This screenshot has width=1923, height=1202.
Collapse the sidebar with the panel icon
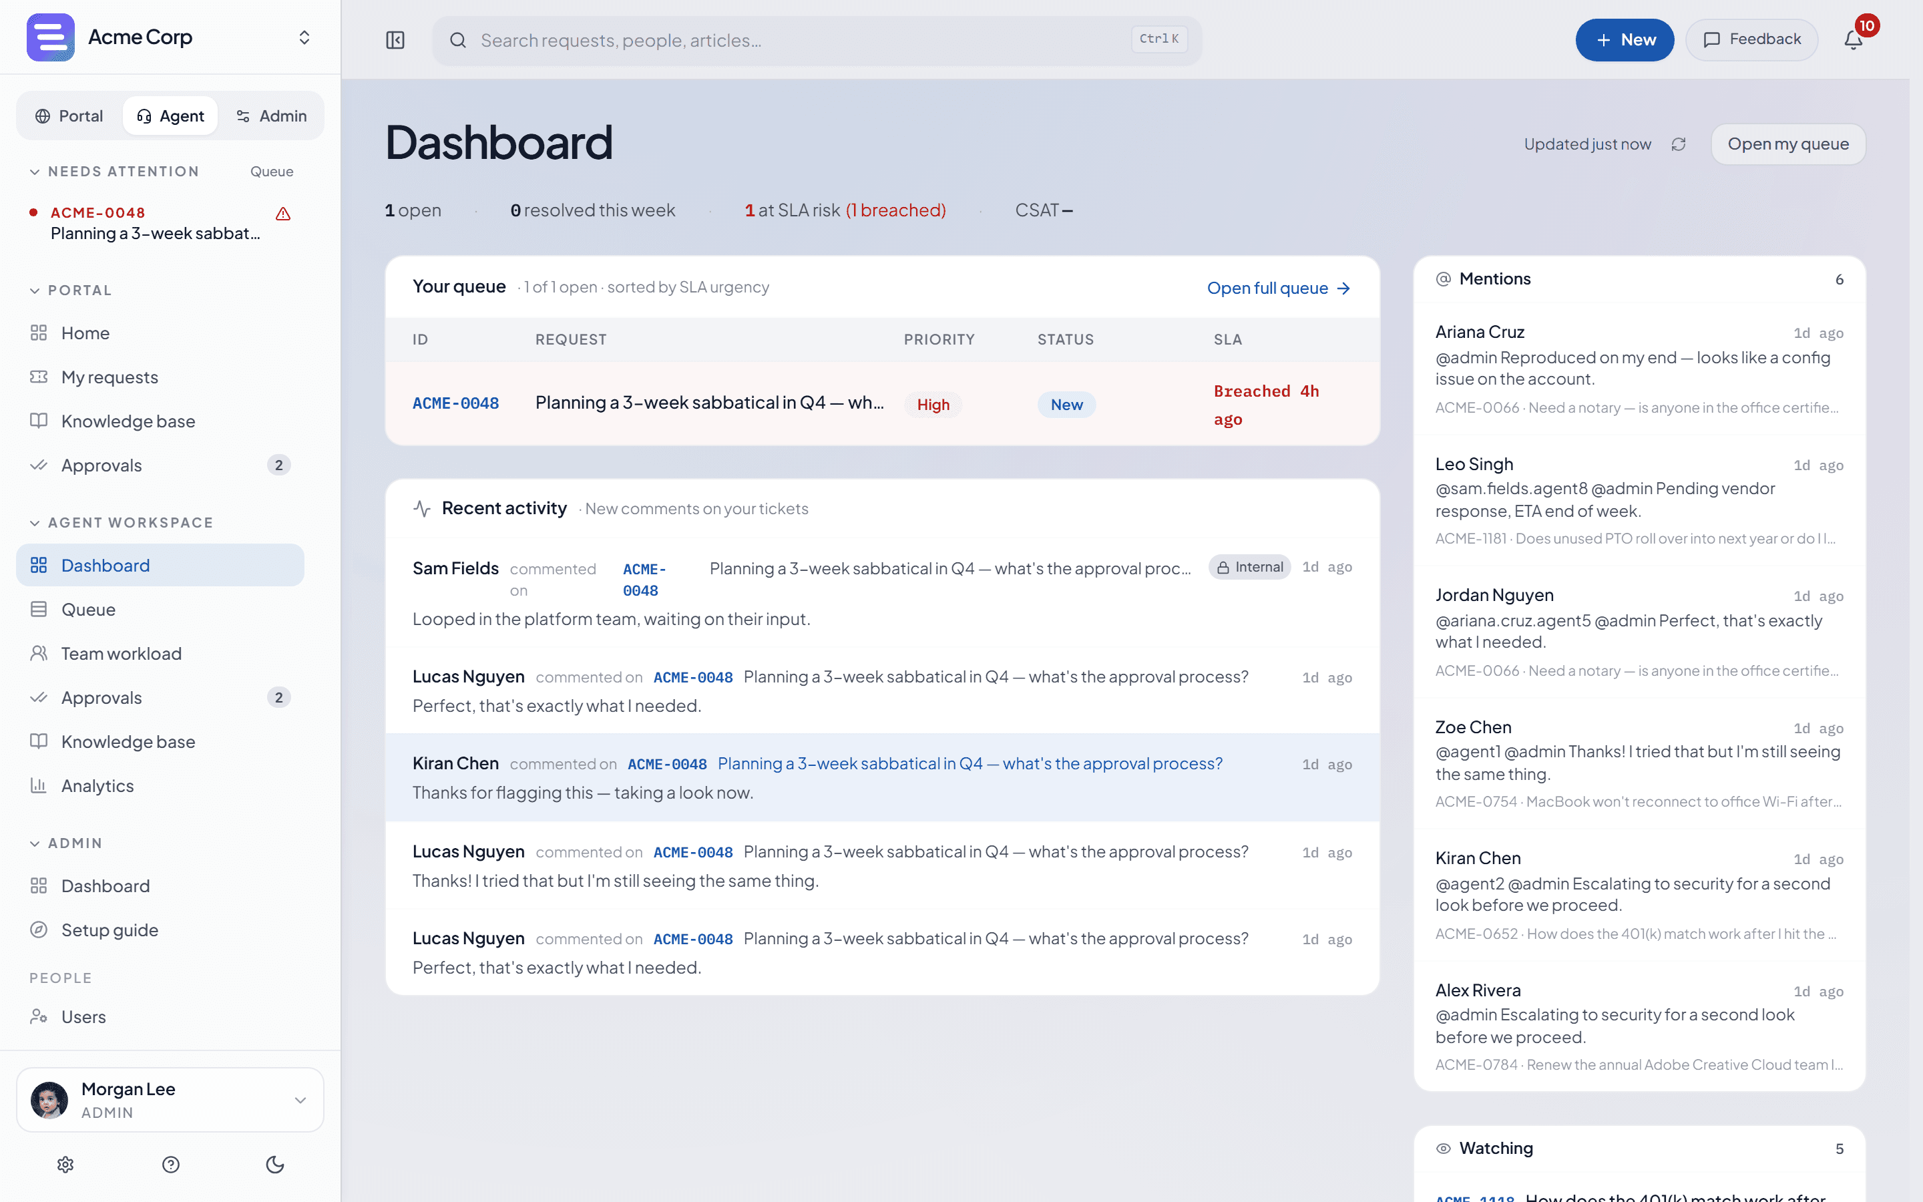click(x=395, y=40)
